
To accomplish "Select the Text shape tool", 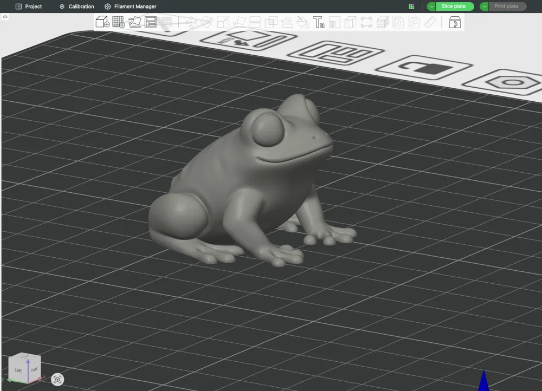I will (x=319, y=22).
